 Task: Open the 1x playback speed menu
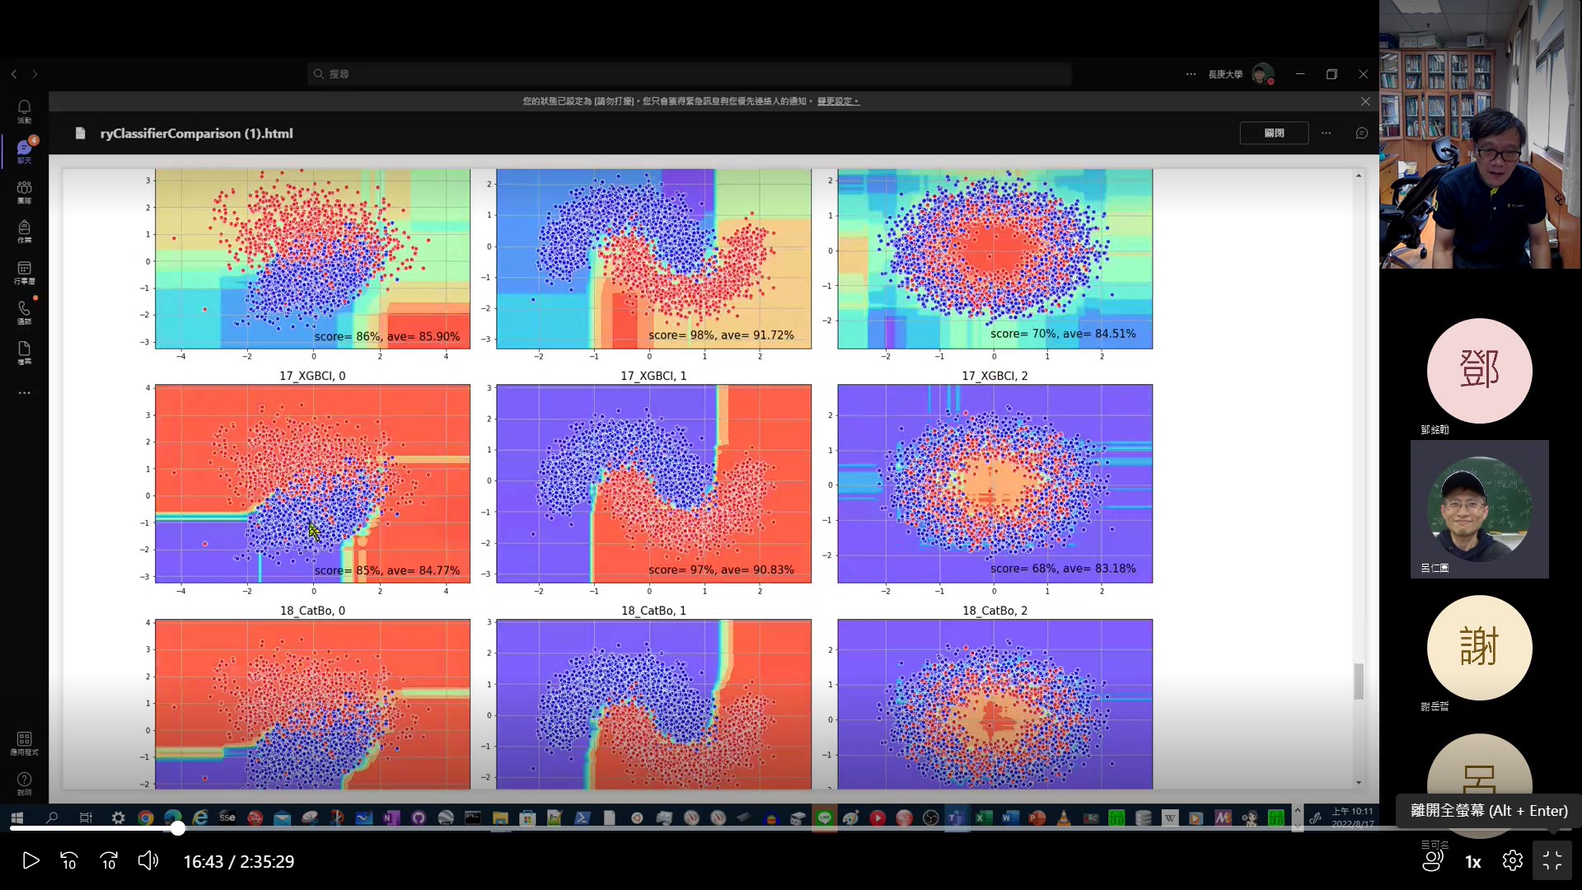coord(1473,862)
